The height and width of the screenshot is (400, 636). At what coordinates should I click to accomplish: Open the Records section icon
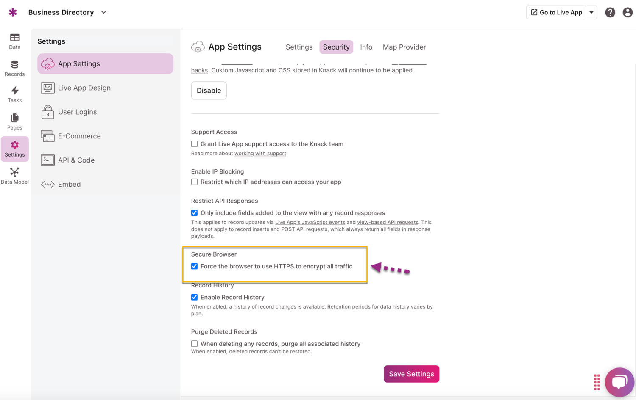14,68
